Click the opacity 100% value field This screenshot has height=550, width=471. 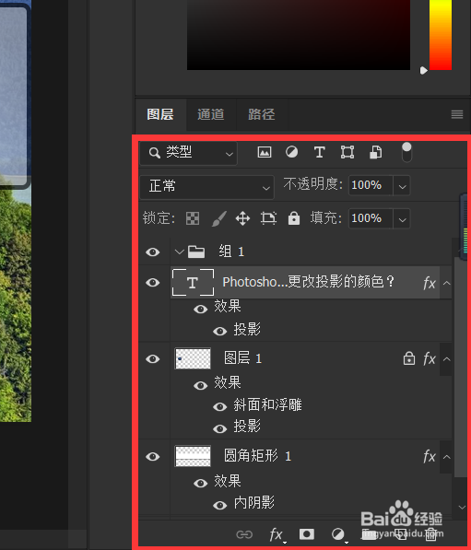pos(371,185)
